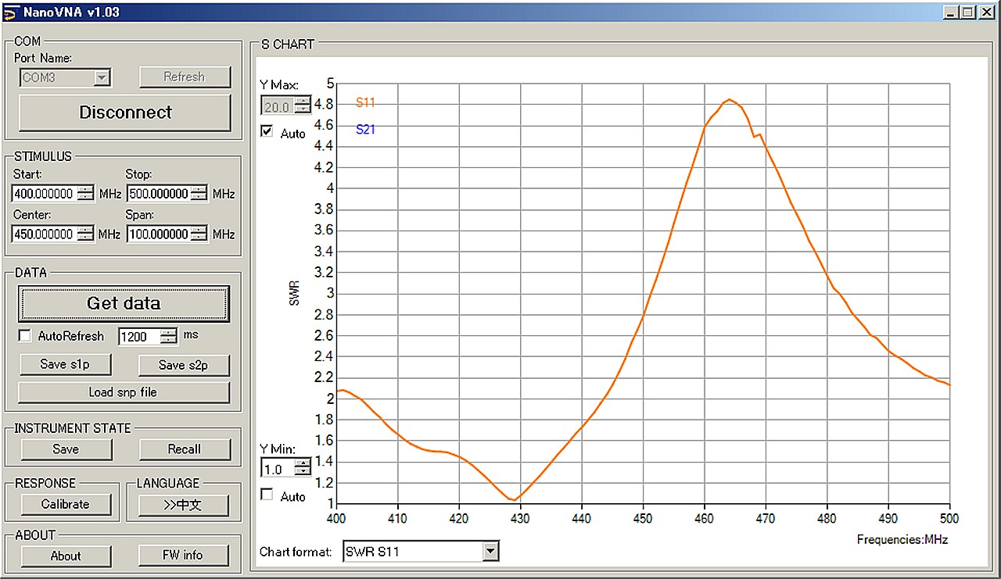Close the NanoVNA window

[986, 13]
